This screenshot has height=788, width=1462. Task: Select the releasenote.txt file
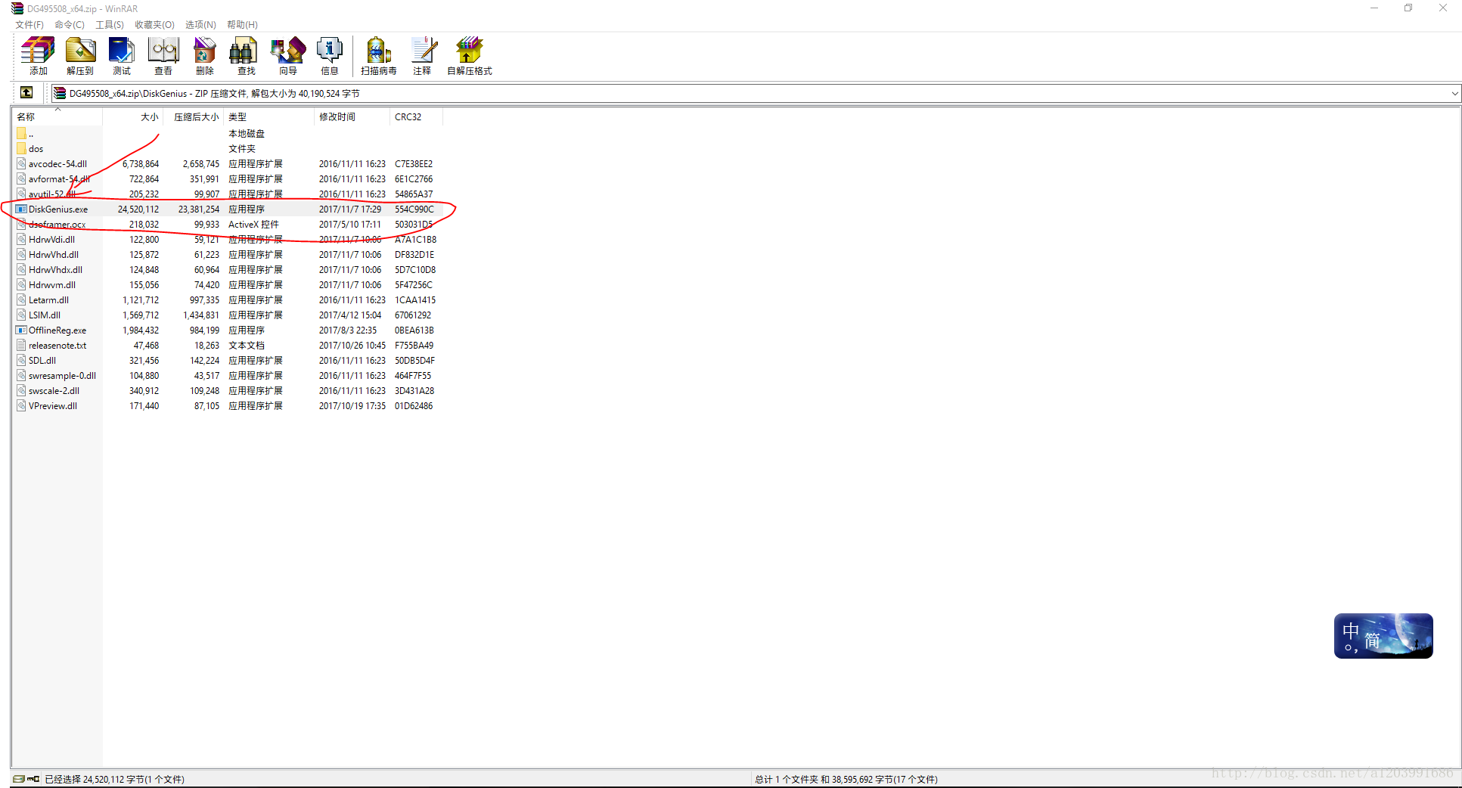(x=57, y=346)
